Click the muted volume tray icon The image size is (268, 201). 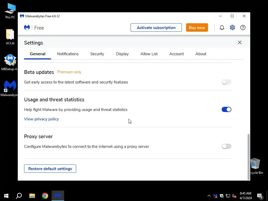(234, 196)
